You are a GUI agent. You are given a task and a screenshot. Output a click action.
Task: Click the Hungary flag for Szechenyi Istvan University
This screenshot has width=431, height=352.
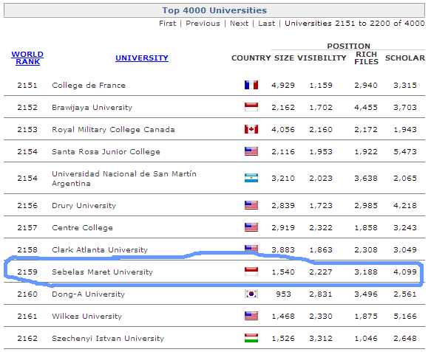[251, 338]
